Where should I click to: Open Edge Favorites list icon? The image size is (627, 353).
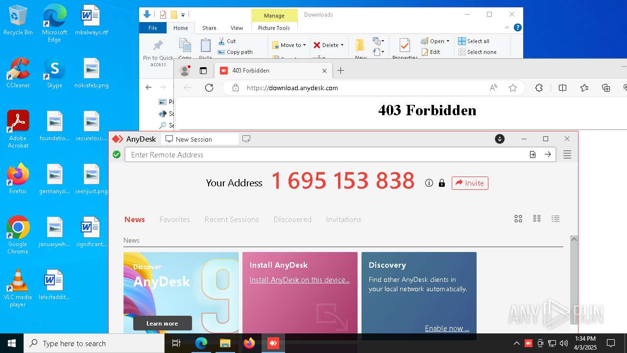pos(584,88)
